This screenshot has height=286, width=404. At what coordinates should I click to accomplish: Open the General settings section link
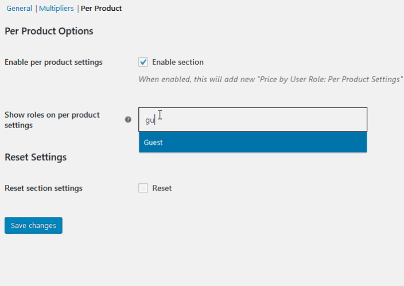coord(19,8)
